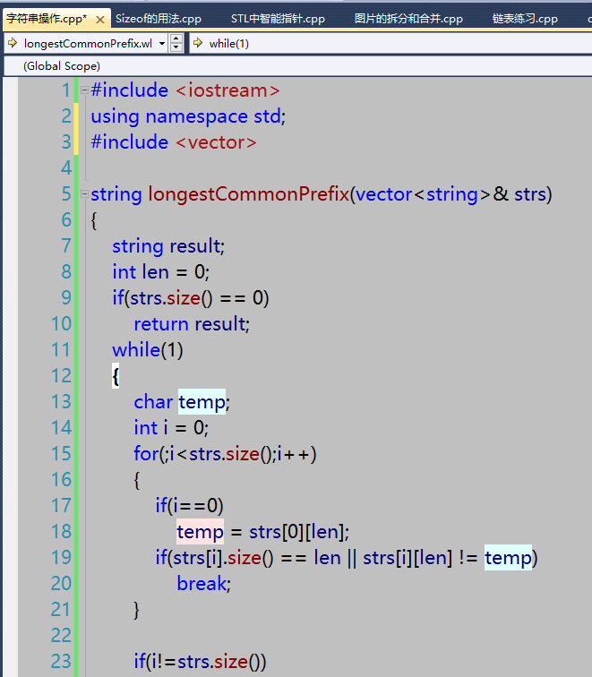Click highlighted 'temp' on line 18
Viewport: 592px width, 677px height.
[x=200, y=532]
